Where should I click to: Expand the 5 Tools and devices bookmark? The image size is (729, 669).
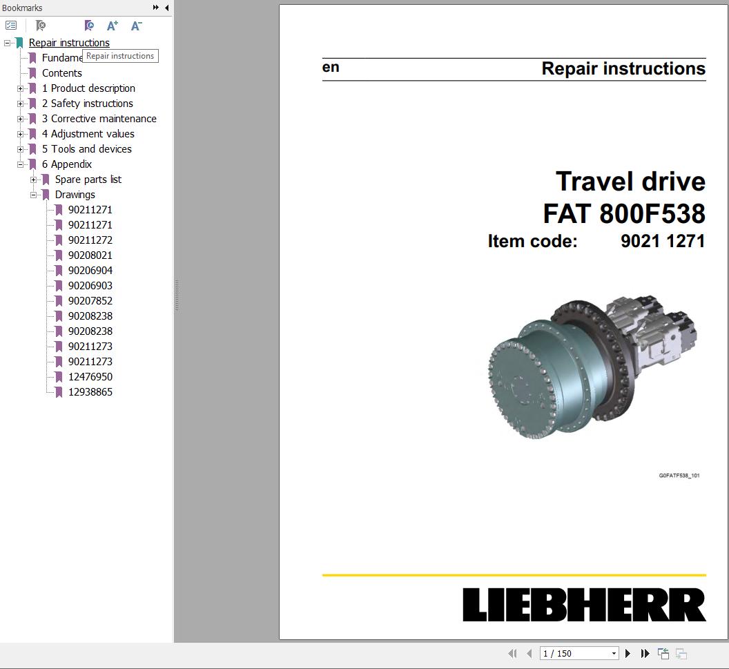point(20,149)
